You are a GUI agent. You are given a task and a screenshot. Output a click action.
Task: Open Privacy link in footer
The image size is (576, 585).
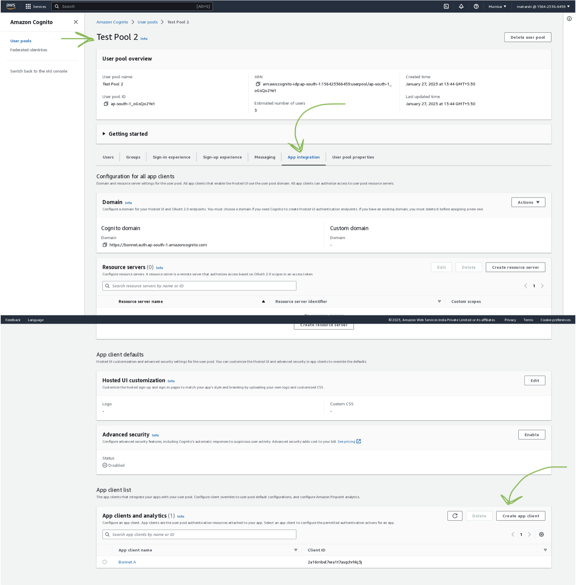tap(510, 320)
